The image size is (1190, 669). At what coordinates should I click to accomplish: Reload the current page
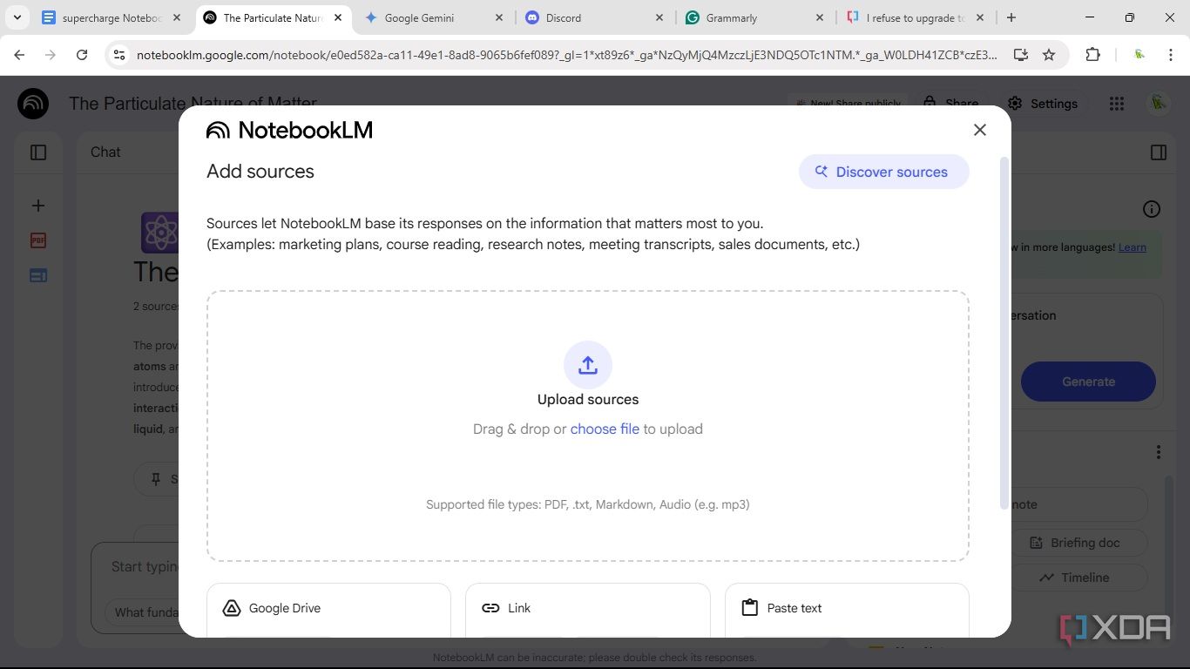[x=82, y=55]
